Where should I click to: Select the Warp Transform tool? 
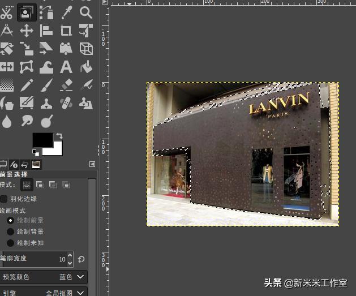[46, 67]
